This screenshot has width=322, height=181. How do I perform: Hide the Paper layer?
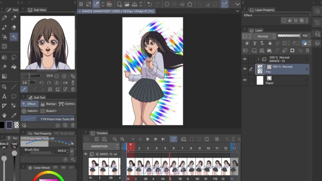click(x=245, y=80)
